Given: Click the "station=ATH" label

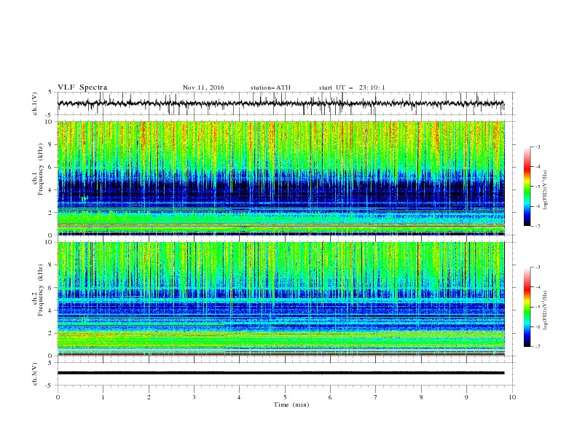Looking at the screenshot, I should point(270,87).
